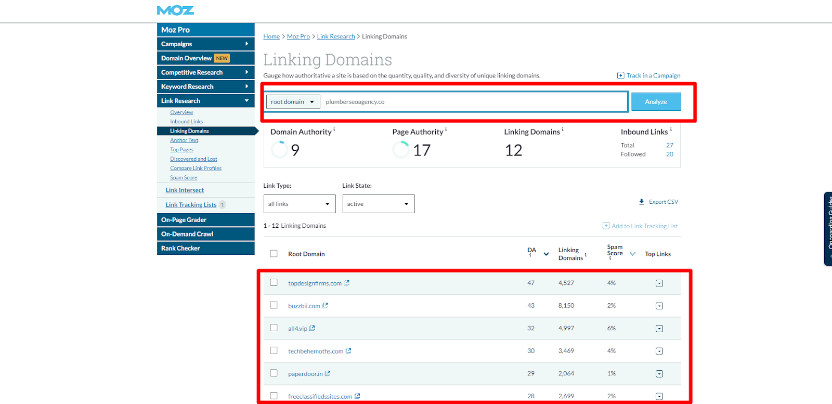Click the Export CSV download icon

click(x=642, y=202)
